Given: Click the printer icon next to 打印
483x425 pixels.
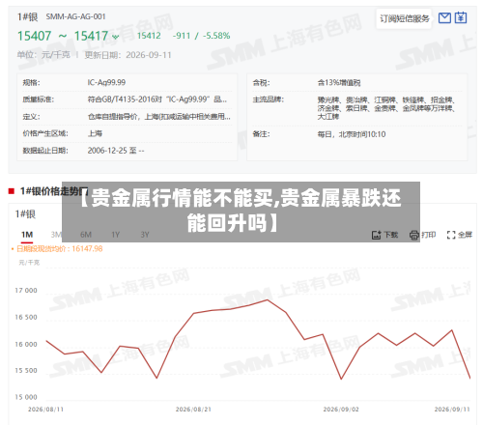Looking at the screenshot, I should [x=414, y=235].
